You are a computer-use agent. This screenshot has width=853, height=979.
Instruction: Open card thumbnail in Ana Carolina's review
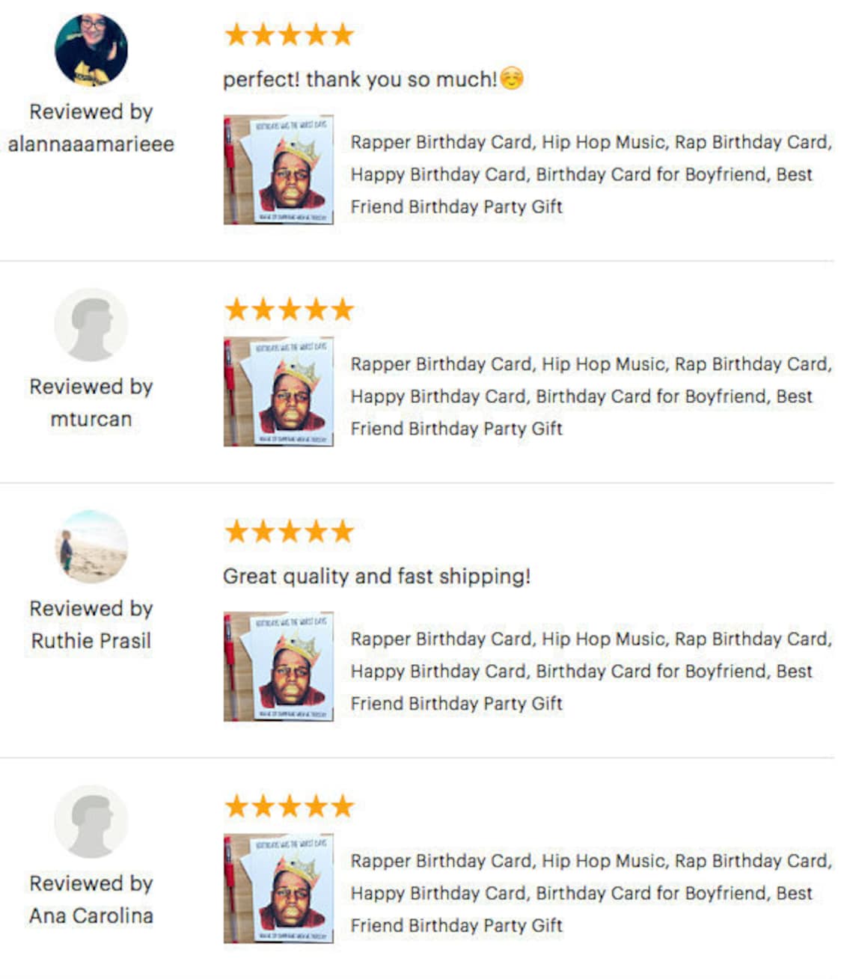point(278,889)
